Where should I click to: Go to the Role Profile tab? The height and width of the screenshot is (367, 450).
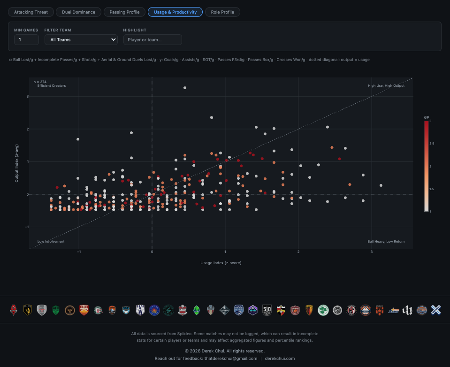222,12
